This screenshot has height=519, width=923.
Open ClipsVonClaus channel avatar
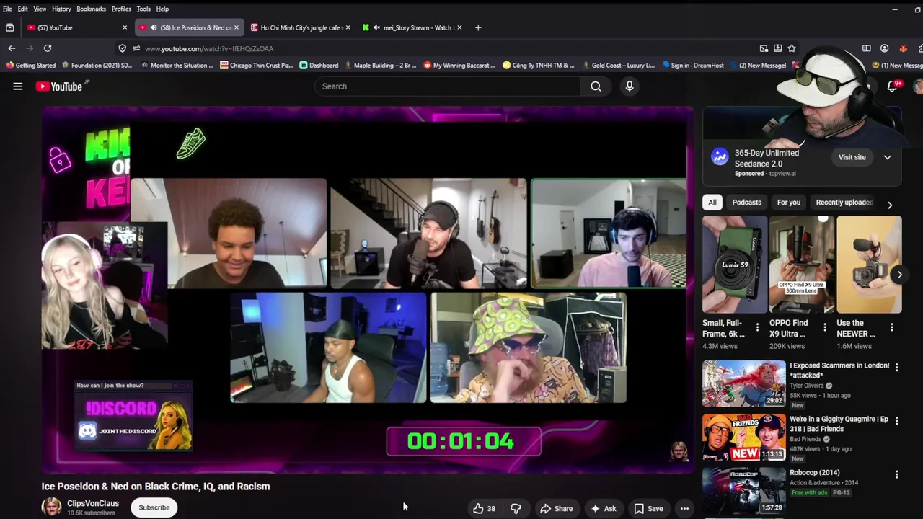tap(51, 507)
